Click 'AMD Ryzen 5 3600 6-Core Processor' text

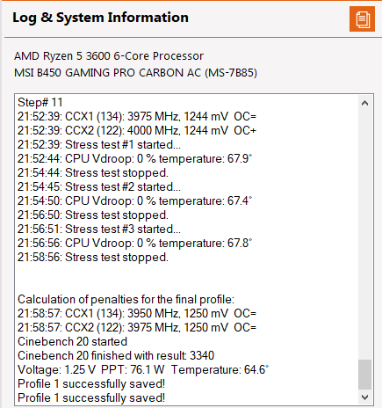pyautogui.click(x=109, y=56)
